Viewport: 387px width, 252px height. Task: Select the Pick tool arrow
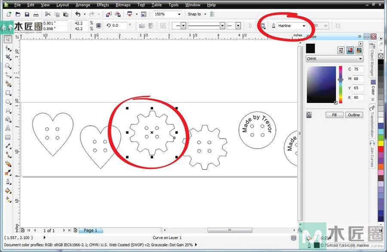pos(8,39)
